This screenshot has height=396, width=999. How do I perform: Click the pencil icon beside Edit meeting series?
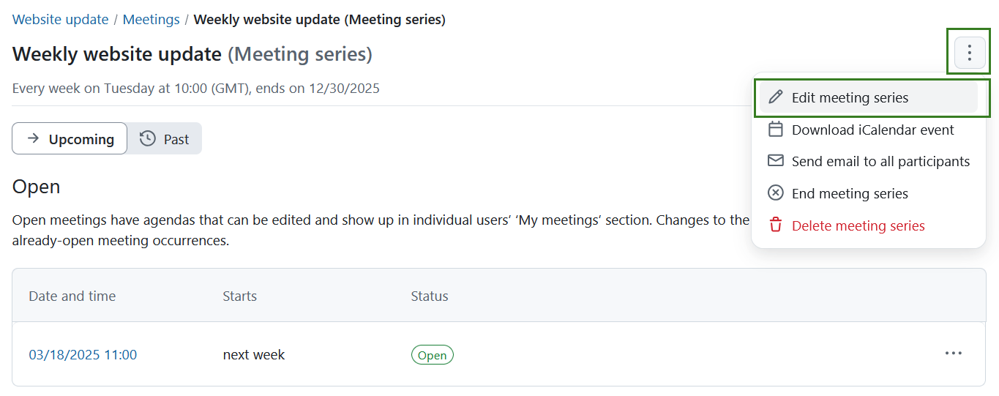pyautogui.click(x=775, y=97)
